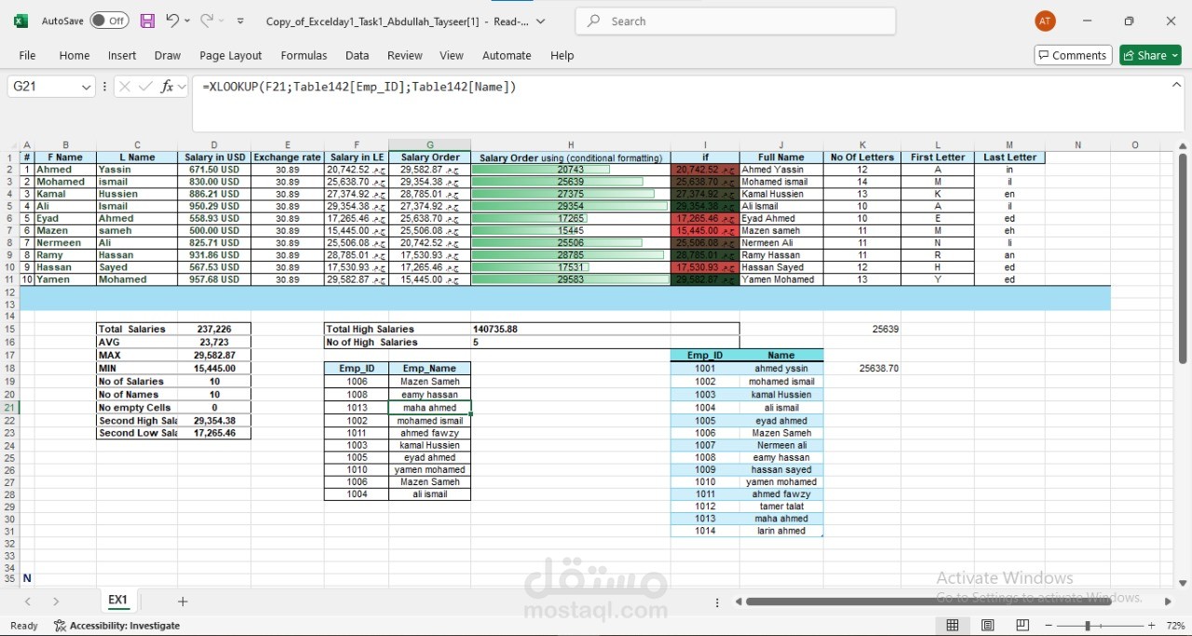Click the vertical scrollbar down arrow

click(1183, 583)
